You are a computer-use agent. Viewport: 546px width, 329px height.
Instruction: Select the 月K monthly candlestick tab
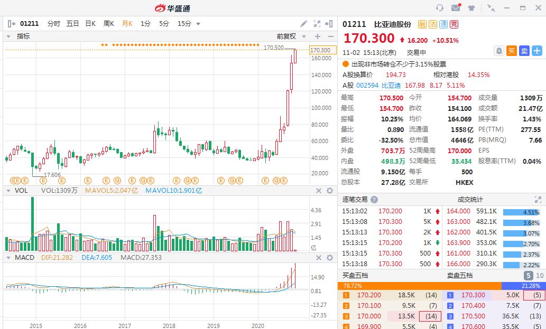tap(127, 24)
